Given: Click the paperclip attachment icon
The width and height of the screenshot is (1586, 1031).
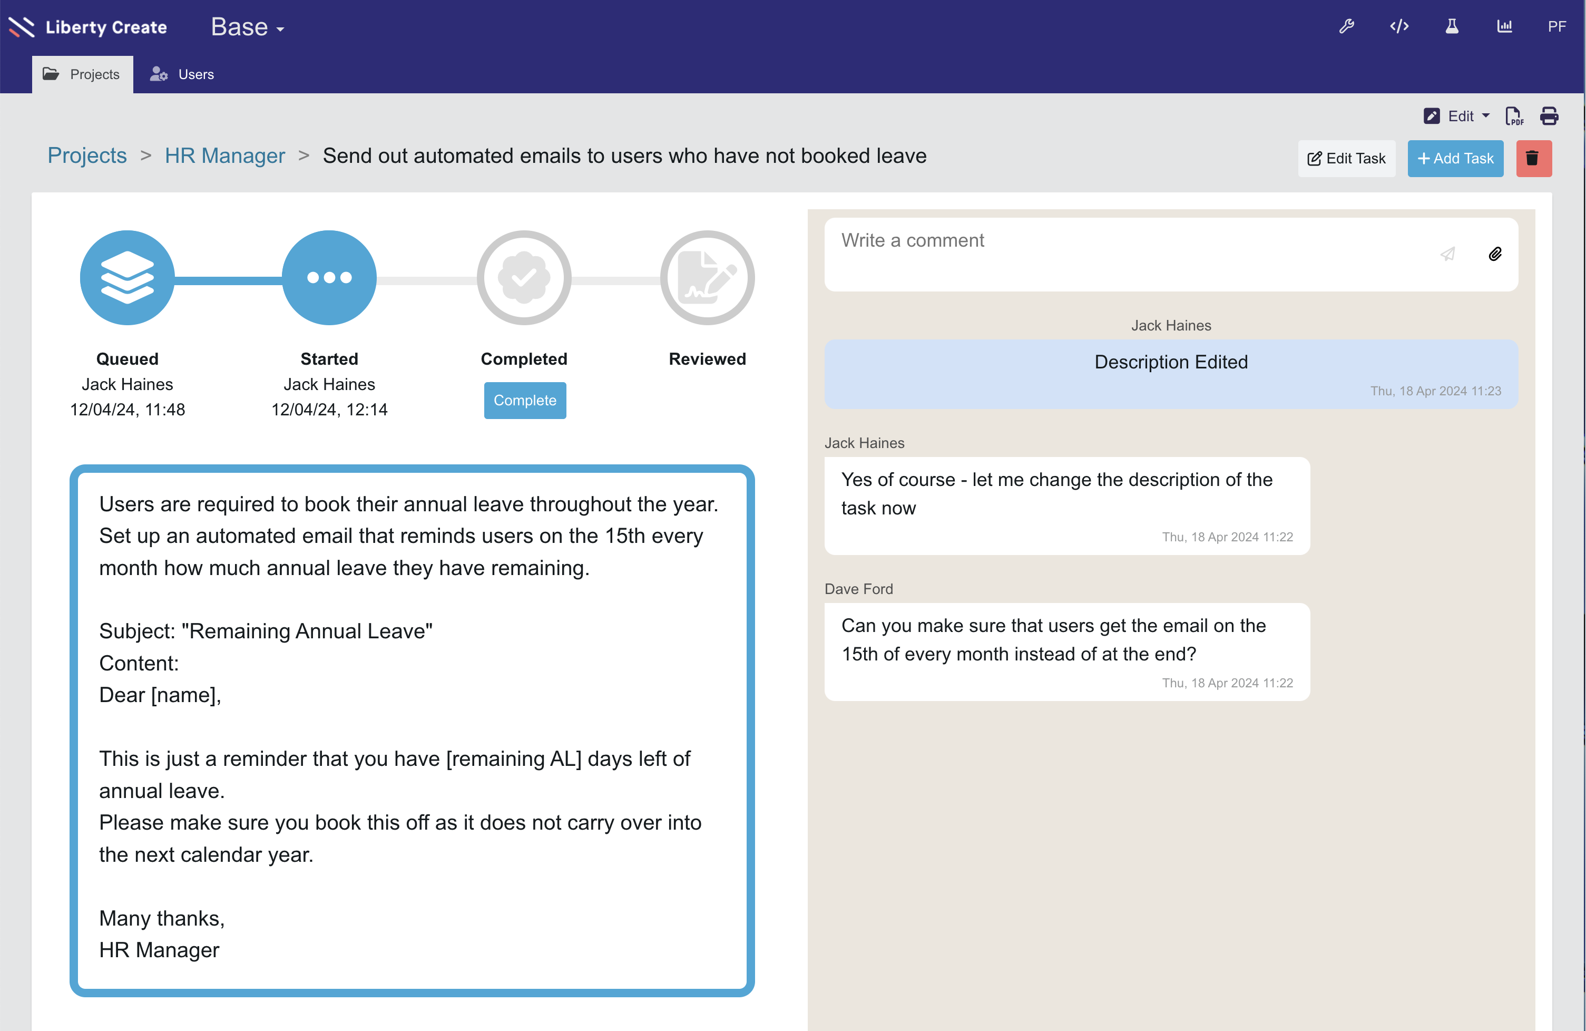Looking at the screenshot, I should 1495,254.
